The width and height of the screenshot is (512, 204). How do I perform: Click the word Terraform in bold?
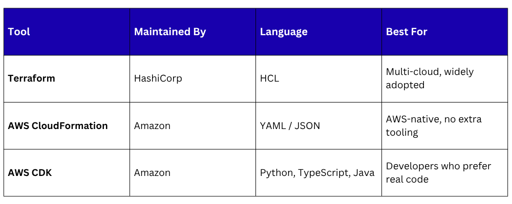(x=31, y=79)
